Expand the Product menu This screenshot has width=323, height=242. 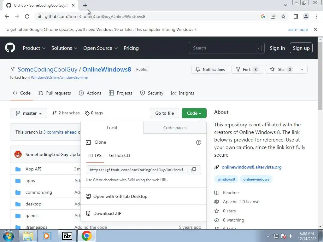point(34,48)
